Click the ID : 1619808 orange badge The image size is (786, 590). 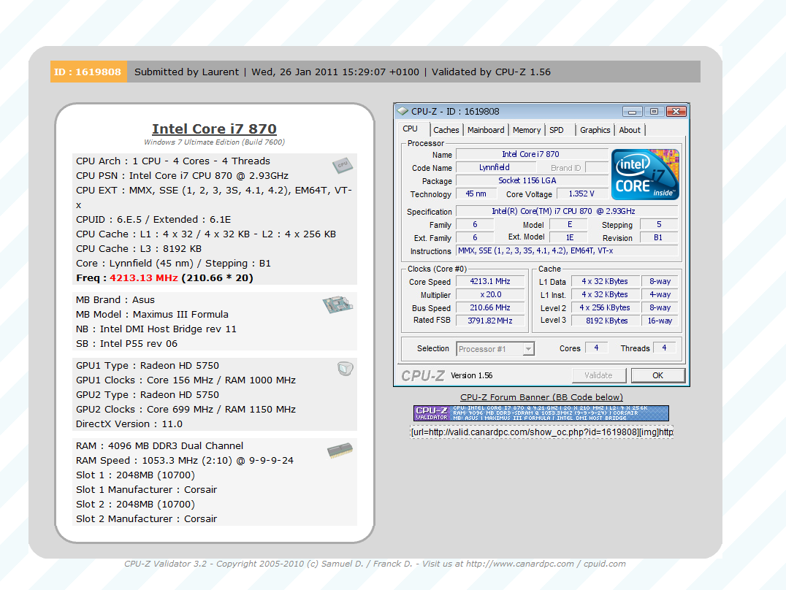88,72
